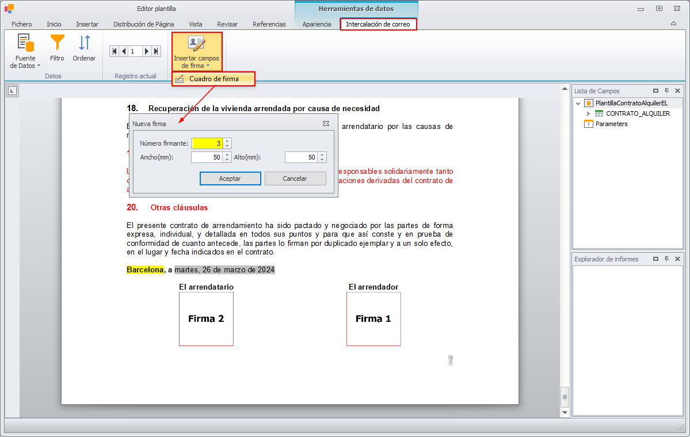690x437 pixels.
Task: Go to next record arrow
Action: point(147,51)
